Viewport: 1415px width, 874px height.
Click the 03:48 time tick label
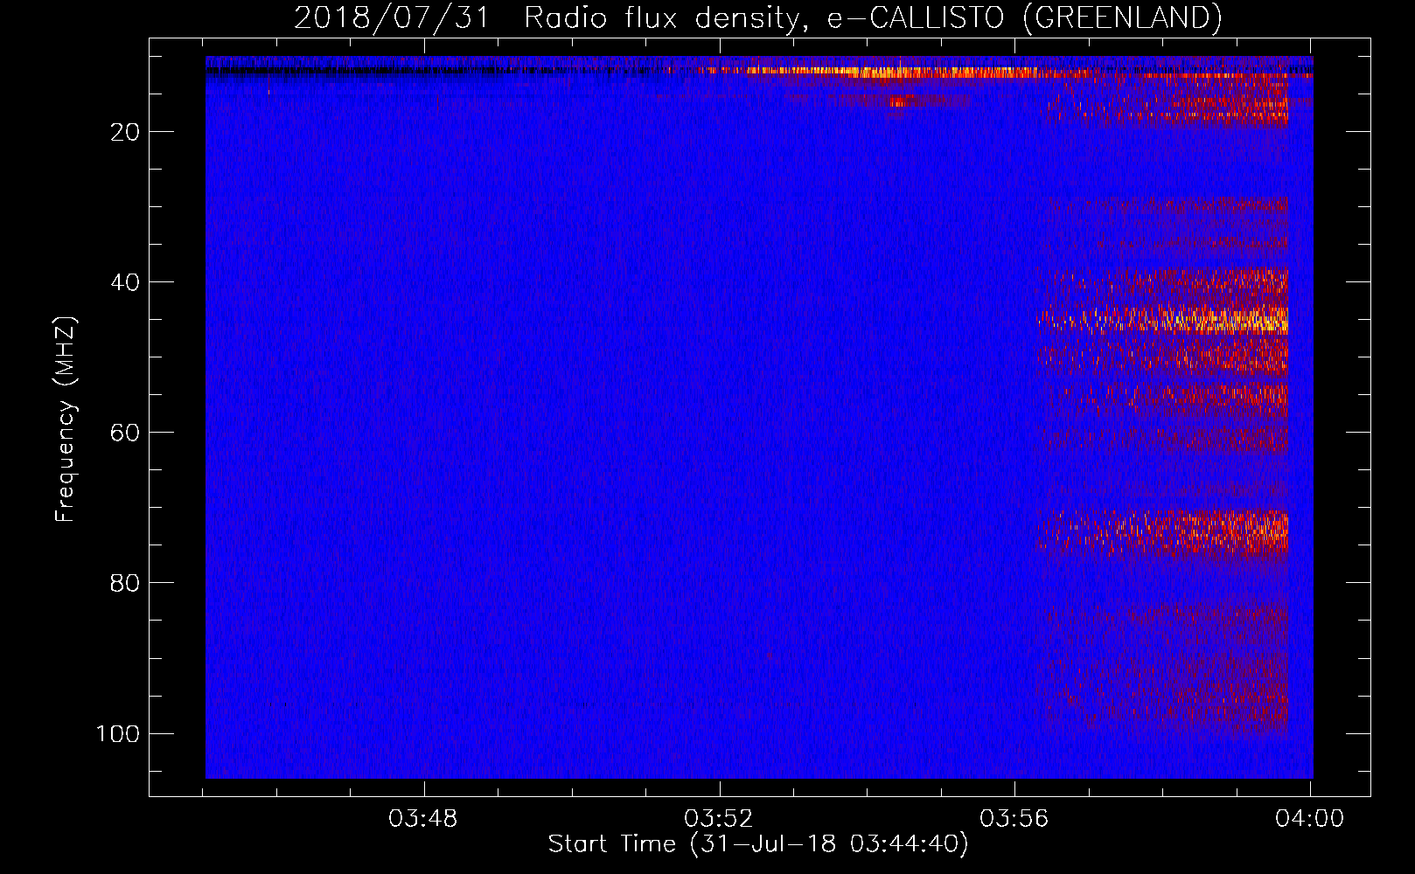click(423, 819)
